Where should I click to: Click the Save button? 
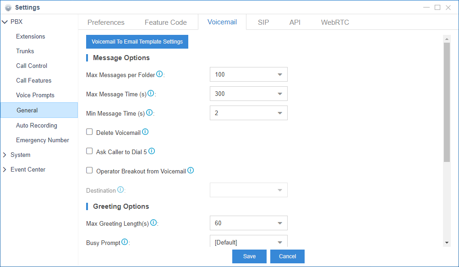click(x=249, y=256)
